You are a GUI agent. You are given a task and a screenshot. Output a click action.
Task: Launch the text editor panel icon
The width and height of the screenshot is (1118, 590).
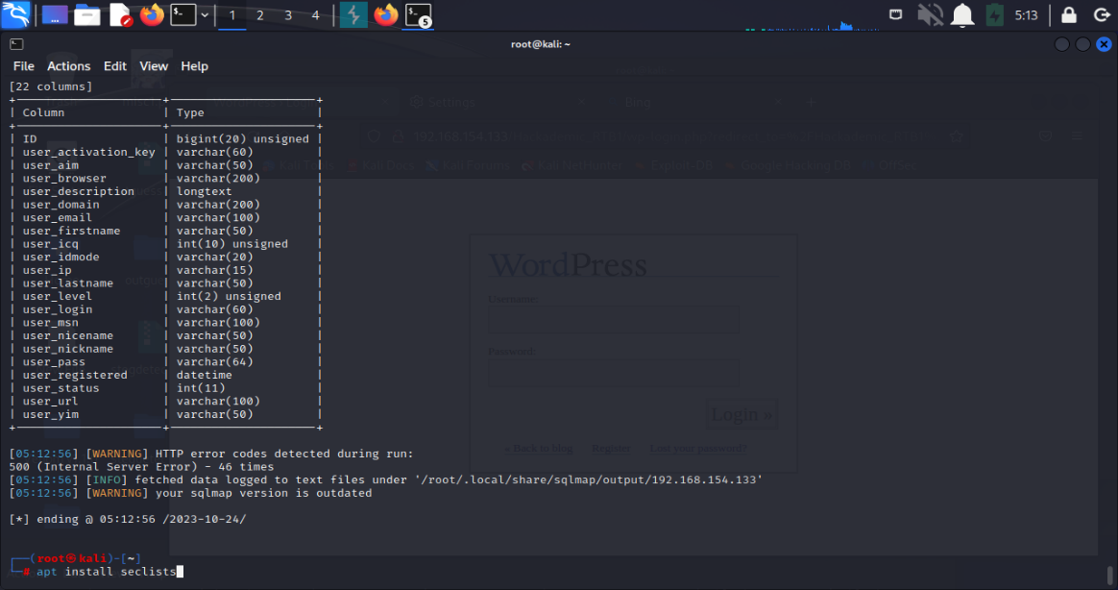tap(120, 15)
